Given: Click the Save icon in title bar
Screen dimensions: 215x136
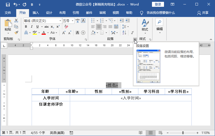Looking at the screenshot, I should (8, 5).
